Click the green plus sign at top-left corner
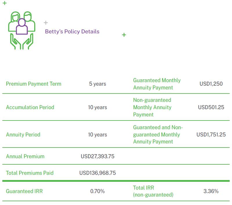The height and width of the screenshot is (205, 232). 5,3
